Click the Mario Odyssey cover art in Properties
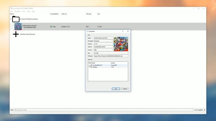 (x=121, y=44)
